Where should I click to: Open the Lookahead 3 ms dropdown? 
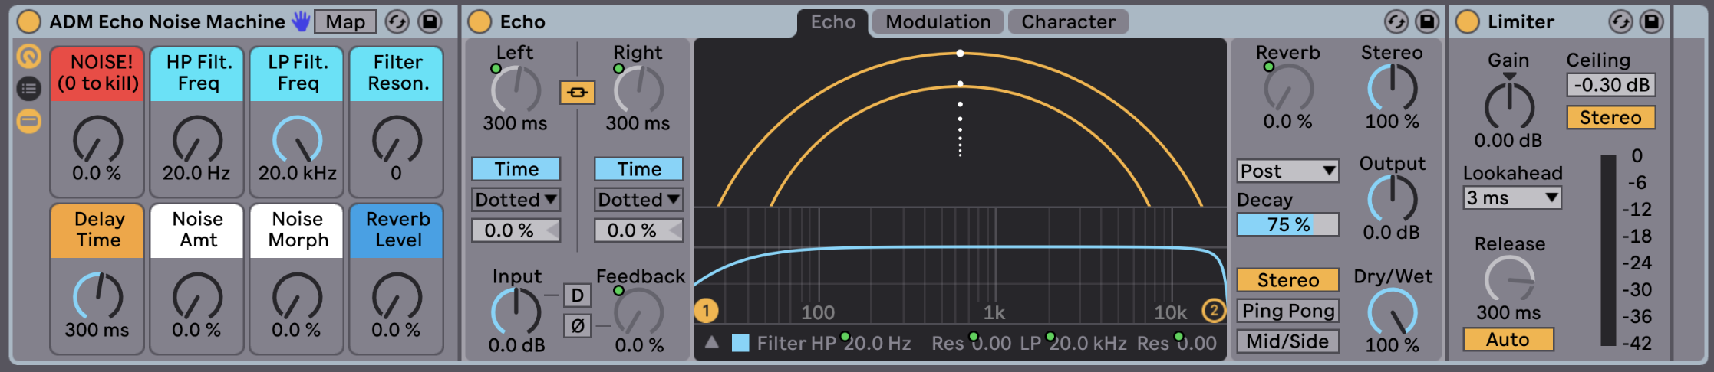click(x=1512, y=198)
